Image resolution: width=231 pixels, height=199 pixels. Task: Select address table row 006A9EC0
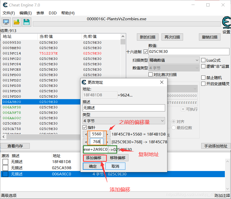[x=113, y=174]
